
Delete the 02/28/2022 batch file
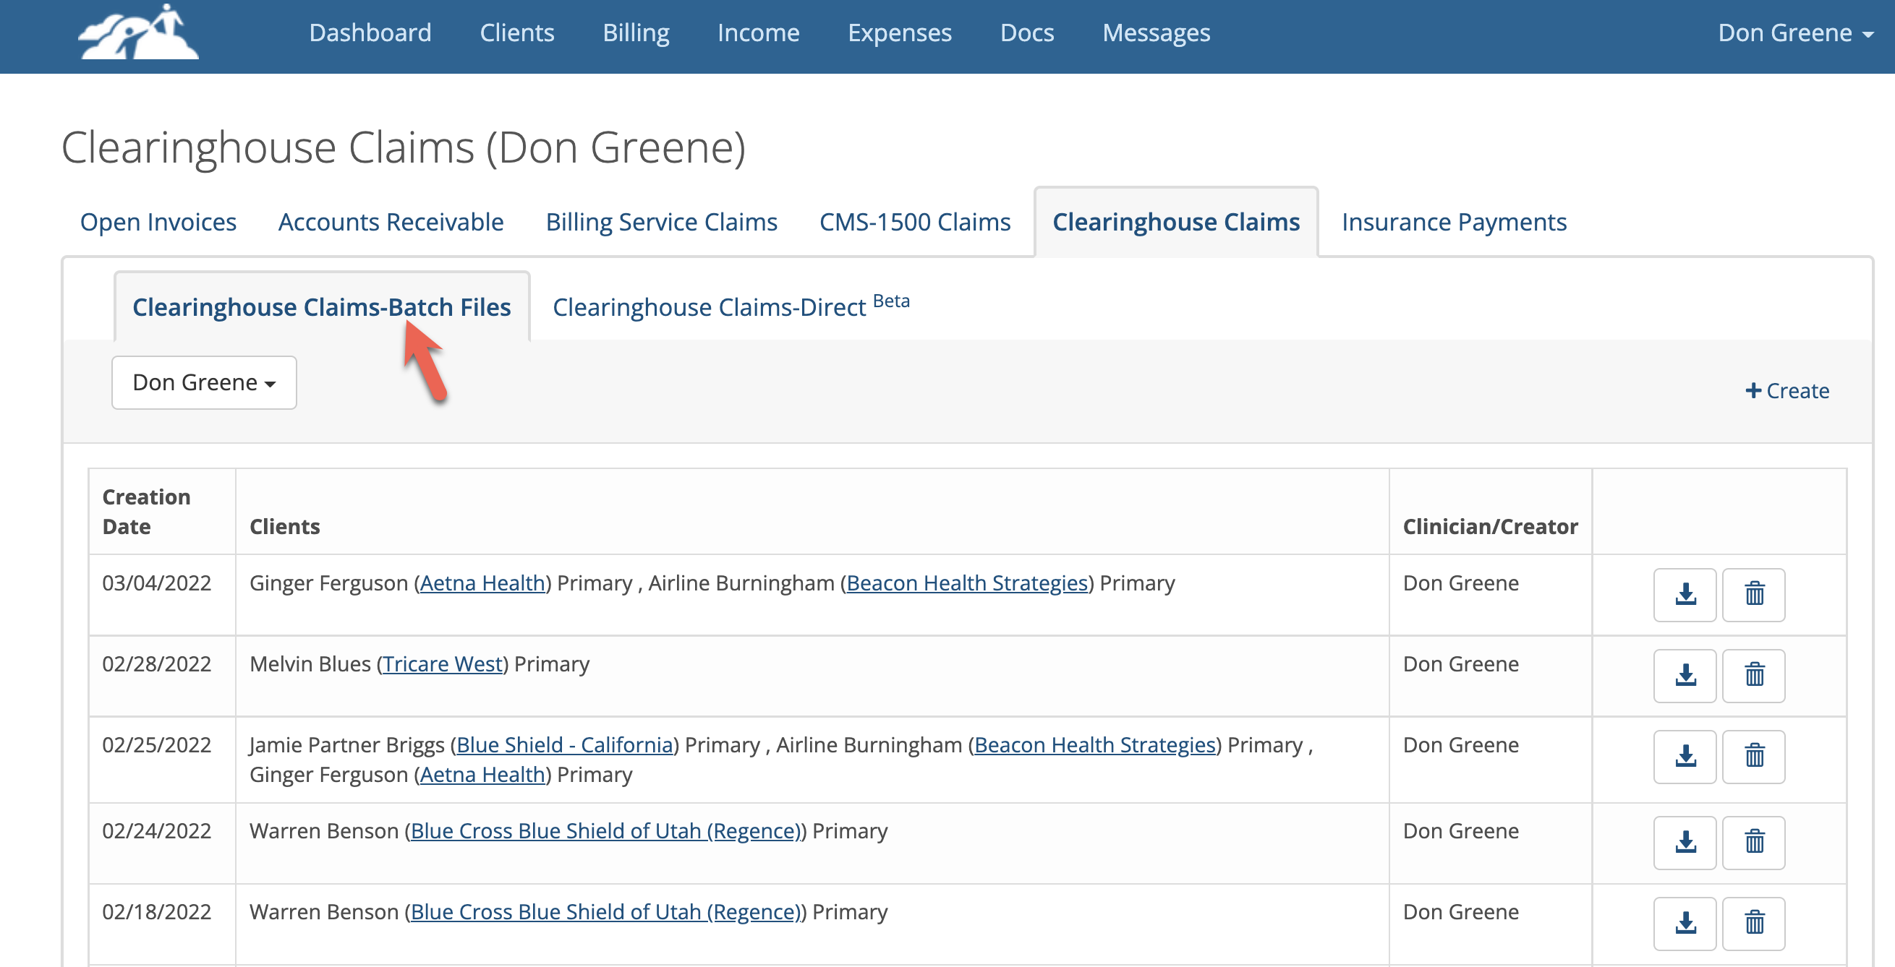[x=1754, y=675]
